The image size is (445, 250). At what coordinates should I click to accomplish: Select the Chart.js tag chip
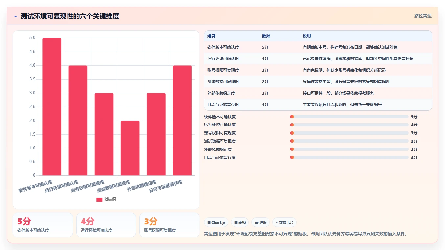[216, 222]
